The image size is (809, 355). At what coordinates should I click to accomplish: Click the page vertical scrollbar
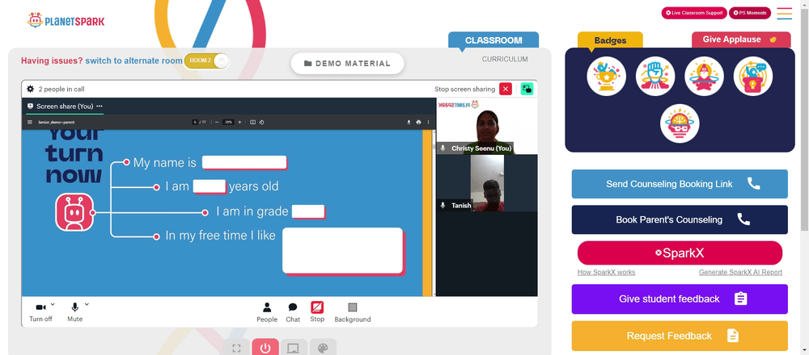point(804,119)
